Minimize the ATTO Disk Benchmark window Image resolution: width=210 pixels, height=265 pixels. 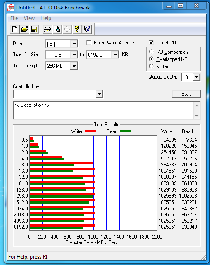click(169, 6)
